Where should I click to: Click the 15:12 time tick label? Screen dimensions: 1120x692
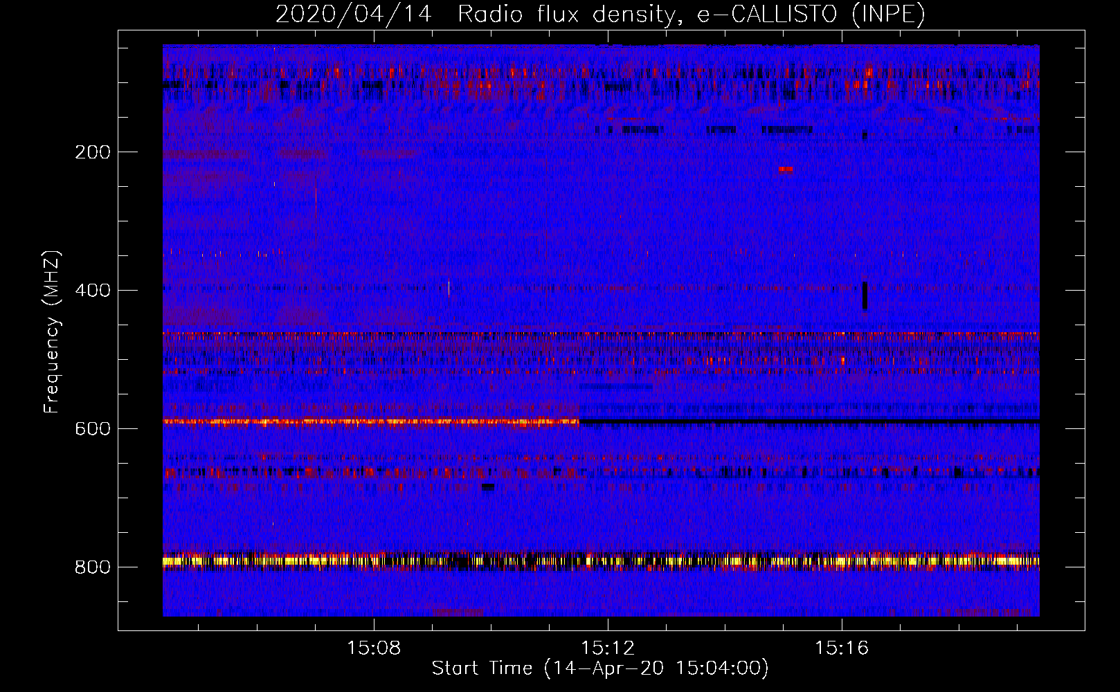[x=608, y=648]
